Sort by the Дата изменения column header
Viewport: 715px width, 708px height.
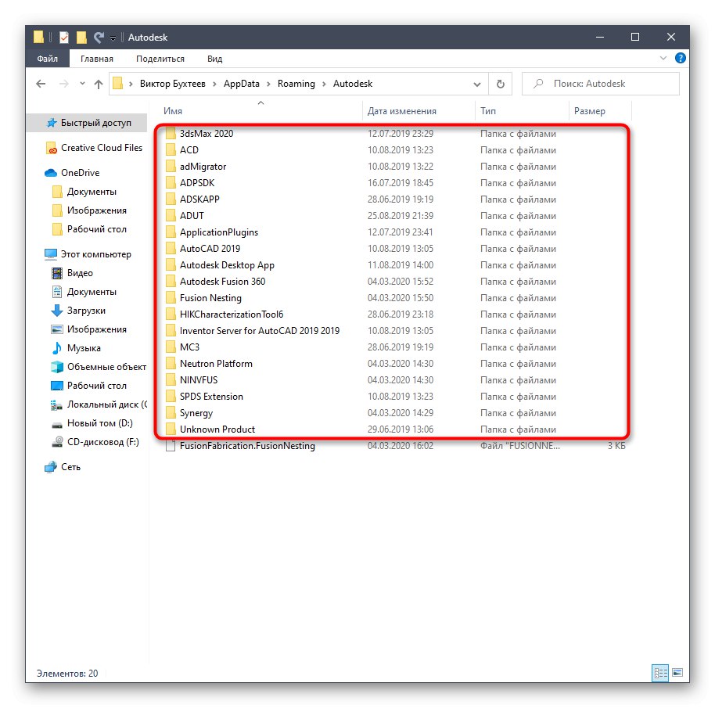coord(402,111)
